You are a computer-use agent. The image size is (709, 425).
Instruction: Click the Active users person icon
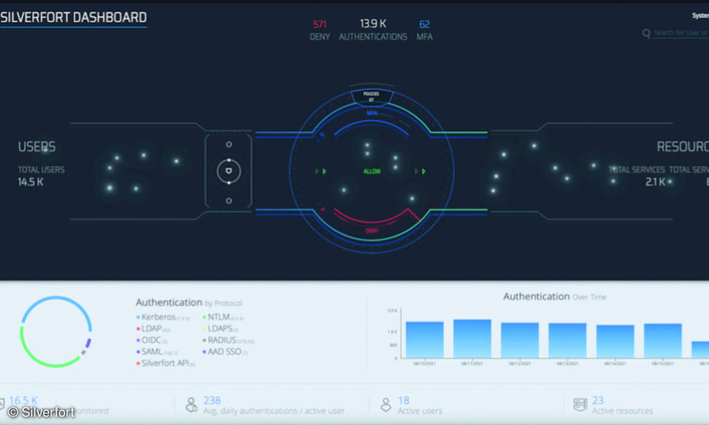coord(386,405)
